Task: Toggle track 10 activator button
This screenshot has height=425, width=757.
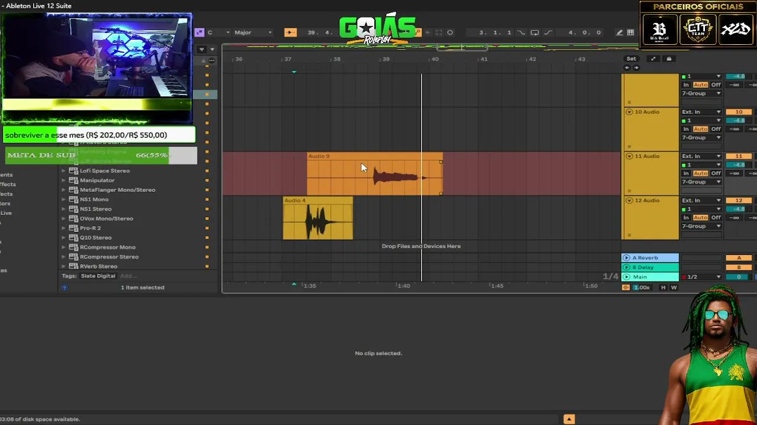Action: coord(739,112)
